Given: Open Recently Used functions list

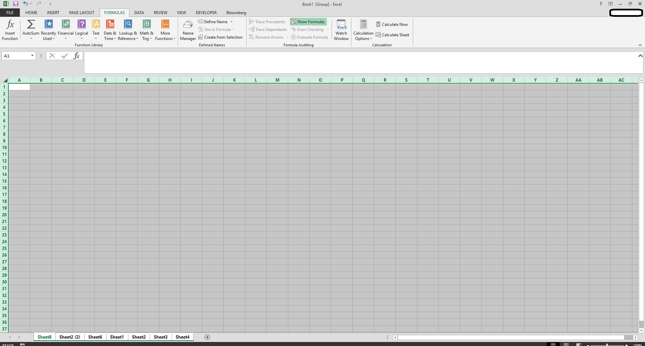Looking at the screenshot, I should pyautogui.click(x=49, y=30).
